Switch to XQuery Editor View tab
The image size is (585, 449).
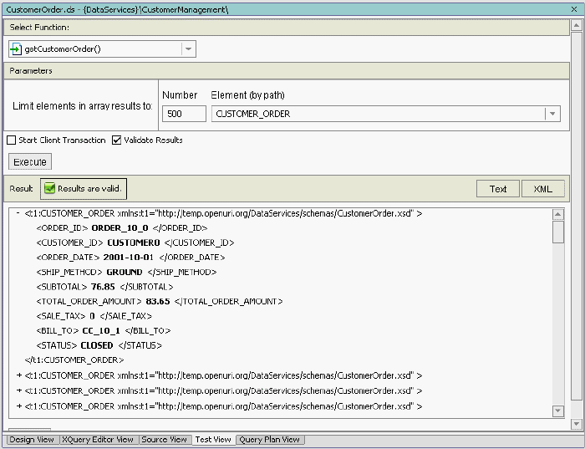click(x=98, y=440)
